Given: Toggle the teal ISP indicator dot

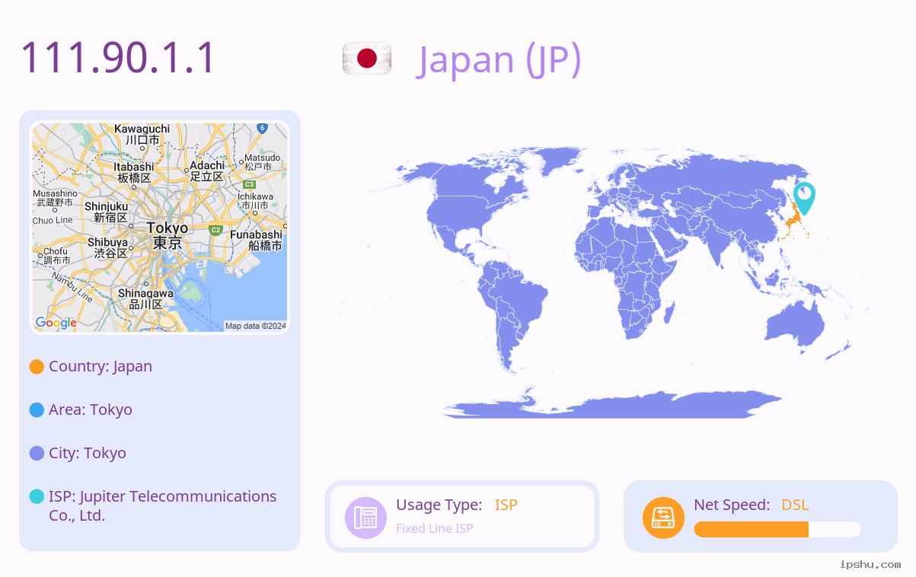Looking at the screenshot, I should pos(35,496).
